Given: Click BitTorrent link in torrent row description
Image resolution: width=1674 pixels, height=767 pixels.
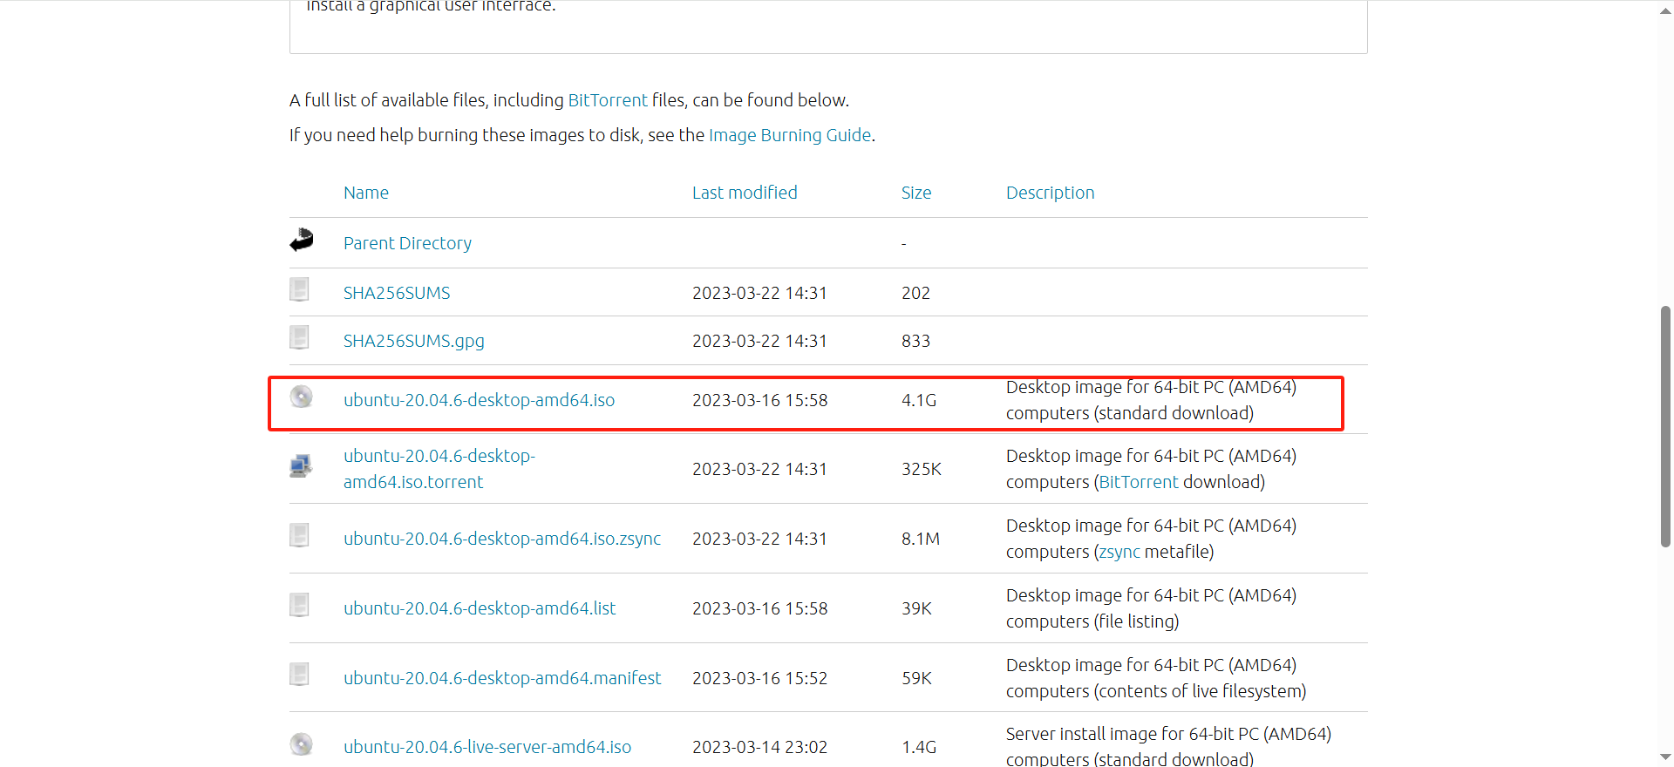Looking at the screenshot, I should 1139,482.
